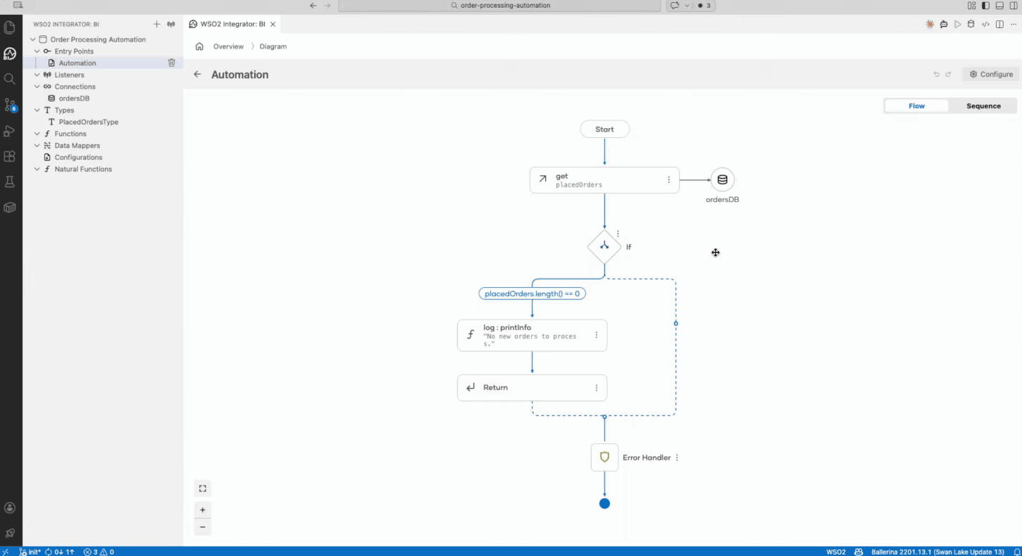Toggle the primary side bar layout icon
The height and width of the screenshot is (556, 1022).
(985, 6)
